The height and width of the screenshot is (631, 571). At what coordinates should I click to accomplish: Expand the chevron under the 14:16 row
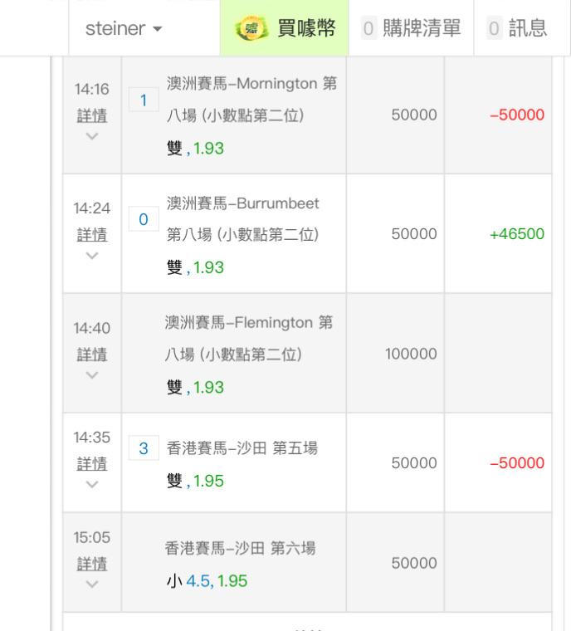pos(92,135)
